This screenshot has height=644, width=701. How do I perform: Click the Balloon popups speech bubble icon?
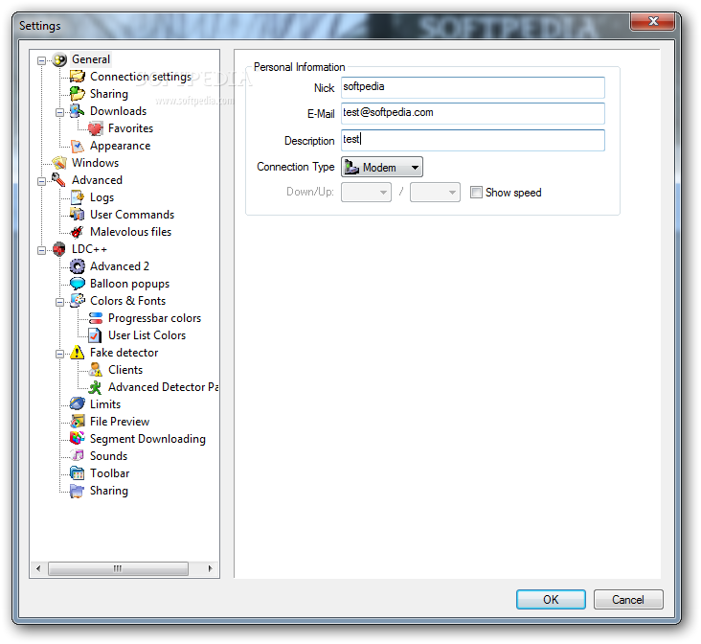[78, 284]
